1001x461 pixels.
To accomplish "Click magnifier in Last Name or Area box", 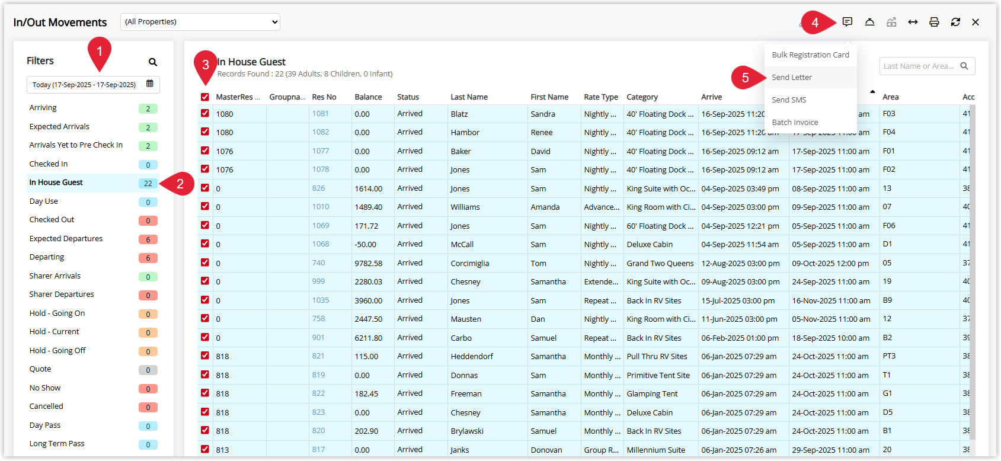I will tap(964, 66).
